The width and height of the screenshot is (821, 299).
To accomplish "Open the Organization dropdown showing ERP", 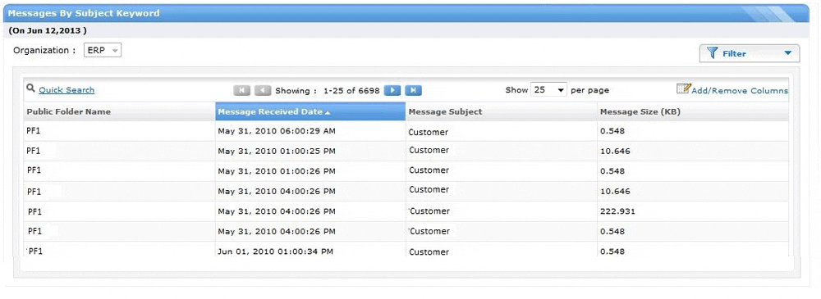I will coord(103,50).
